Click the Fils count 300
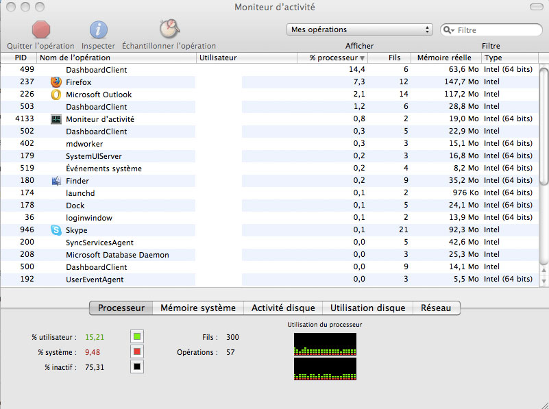This screenshot has height=409, width=549. [232, 337]
